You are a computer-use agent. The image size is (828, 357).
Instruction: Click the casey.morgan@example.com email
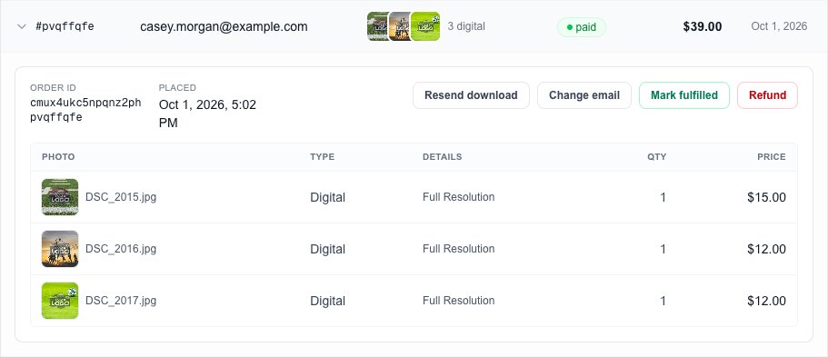coord(224,26)
